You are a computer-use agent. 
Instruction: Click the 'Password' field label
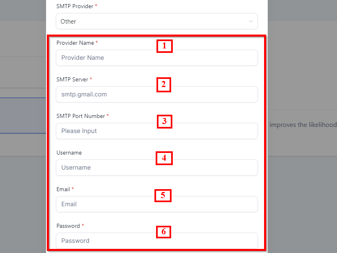tap(68, 226)
